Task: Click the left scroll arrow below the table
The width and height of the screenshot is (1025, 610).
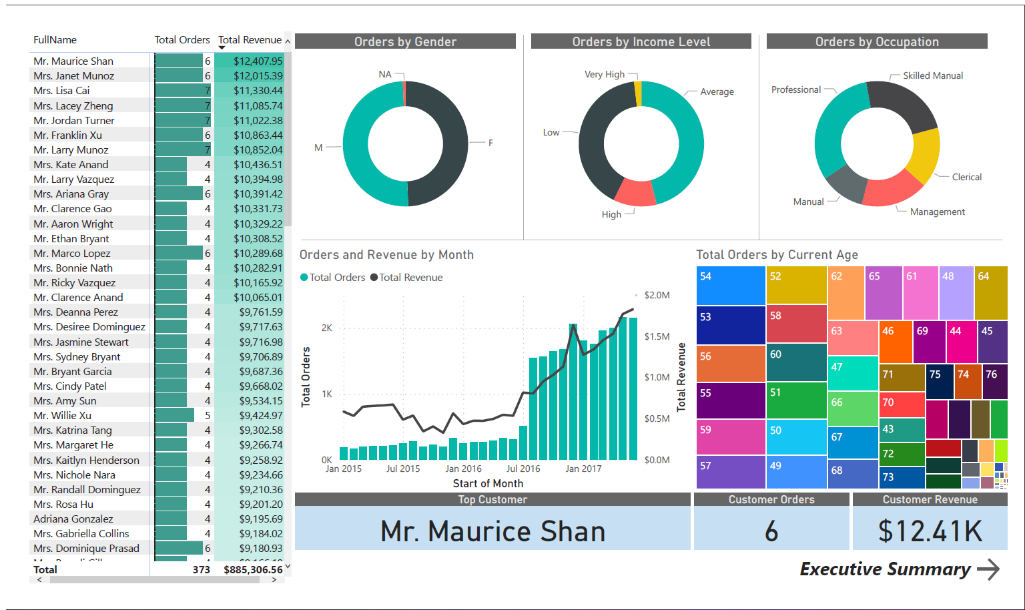Action: click(x=39, y=580)
